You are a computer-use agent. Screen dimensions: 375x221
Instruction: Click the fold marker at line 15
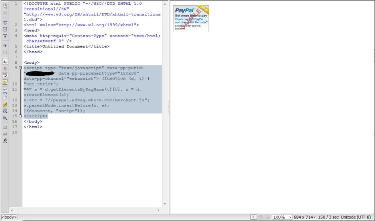tap(20, 116)
